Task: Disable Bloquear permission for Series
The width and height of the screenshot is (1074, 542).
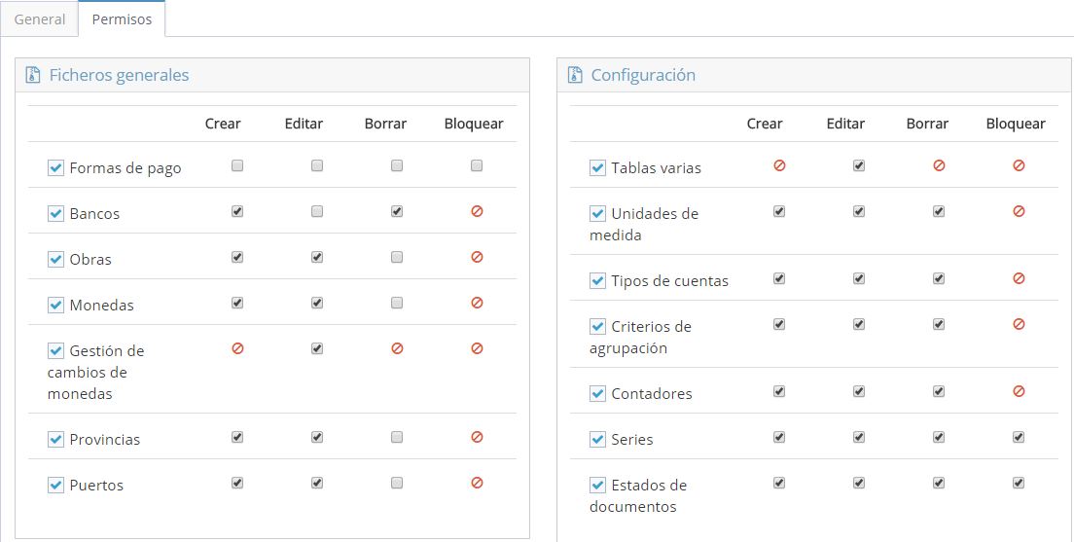Action: point(1019,437)
